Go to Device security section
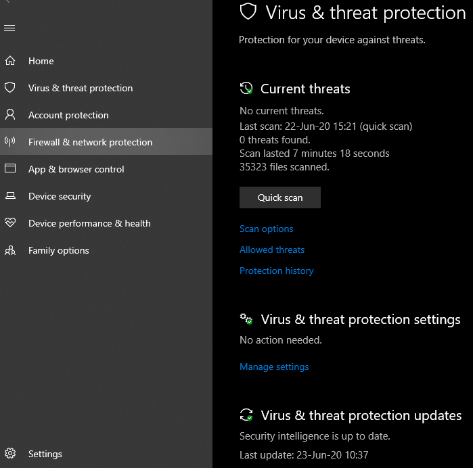473x468 pixels. pos(60,196)
